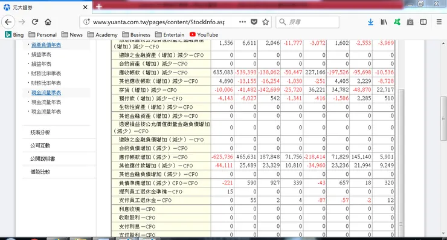This screenshot has width=447, height=240.
Task: Select 公司互動 menu item
Action: pyautogui.click(x=40, y=146)
